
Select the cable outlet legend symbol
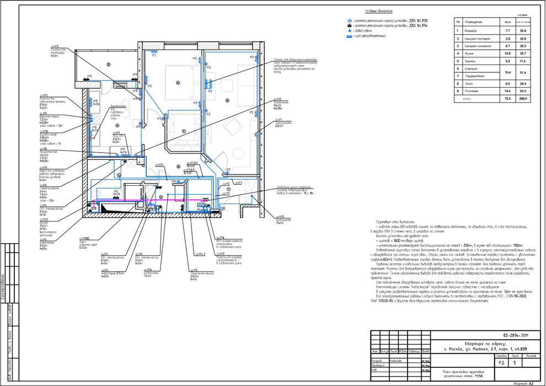350,31
